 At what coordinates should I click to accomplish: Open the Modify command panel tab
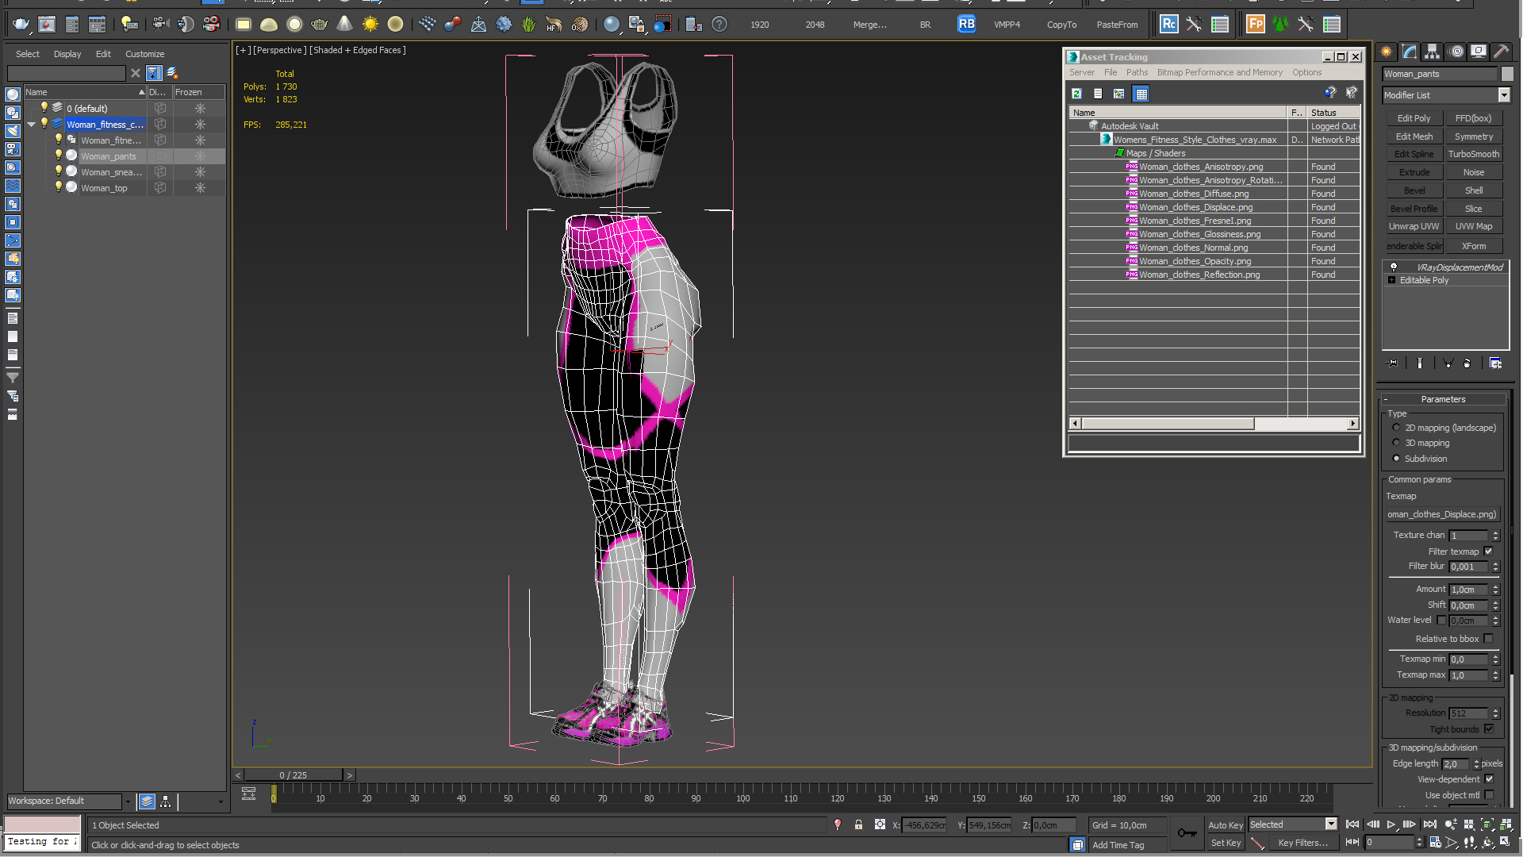(x=1410, y=52)
